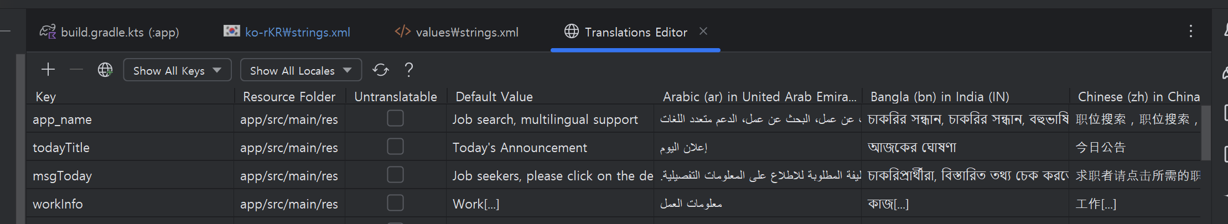Toggle Untranslatable checkbox for app_name

395,118
